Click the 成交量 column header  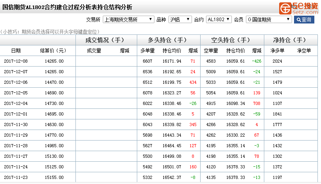94,51
